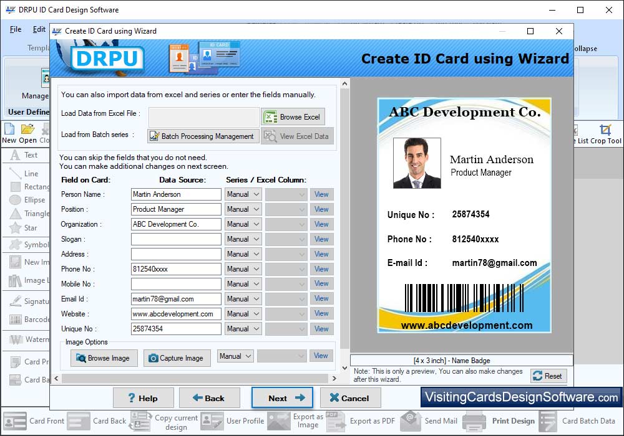The height and width of the screenshot is (436, 624).
Task: Open Image Options Manual dropdown
Action: click(x=235, y=356)
